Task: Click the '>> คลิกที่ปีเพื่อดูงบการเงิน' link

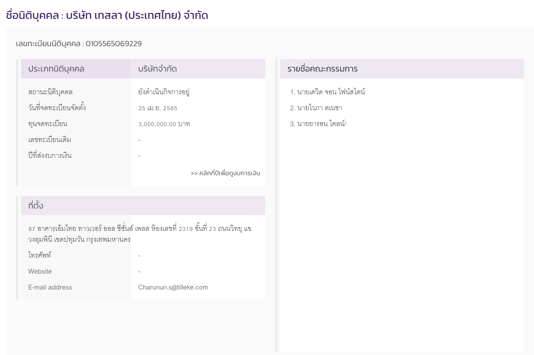Action: click(225, 173)
